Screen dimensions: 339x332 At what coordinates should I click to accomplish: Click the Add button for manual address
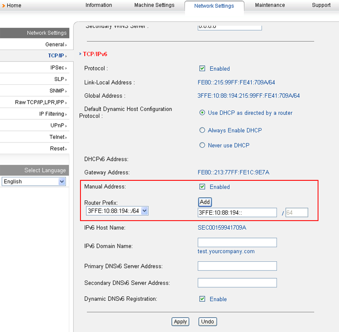(205, 202)
